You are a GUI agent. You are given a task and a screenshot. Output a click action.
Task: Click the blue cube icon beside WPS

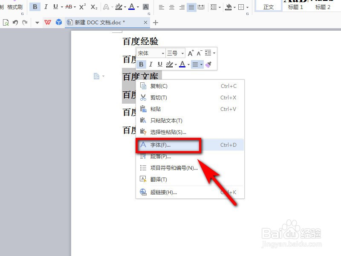pyautogui.click(x=59, y=22)
